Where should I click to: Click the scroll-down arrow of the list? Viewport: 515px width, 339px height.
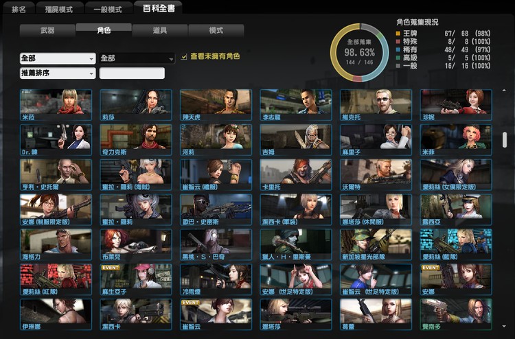(x=504, y=326)
